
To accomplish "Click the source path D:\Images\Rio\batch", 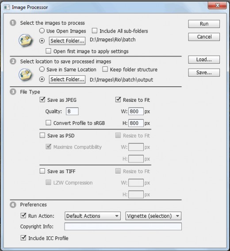I will (x=113, y=40).
